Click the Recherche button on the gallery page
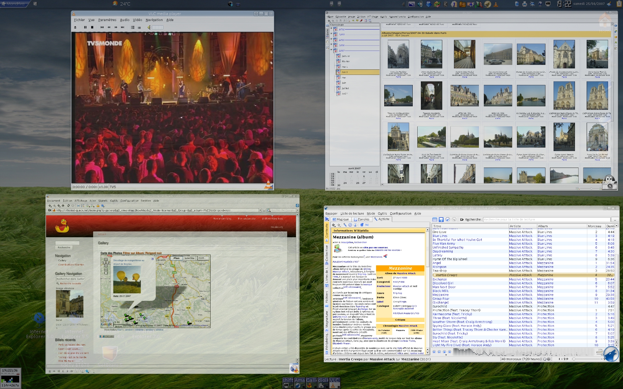 (64, 247)
